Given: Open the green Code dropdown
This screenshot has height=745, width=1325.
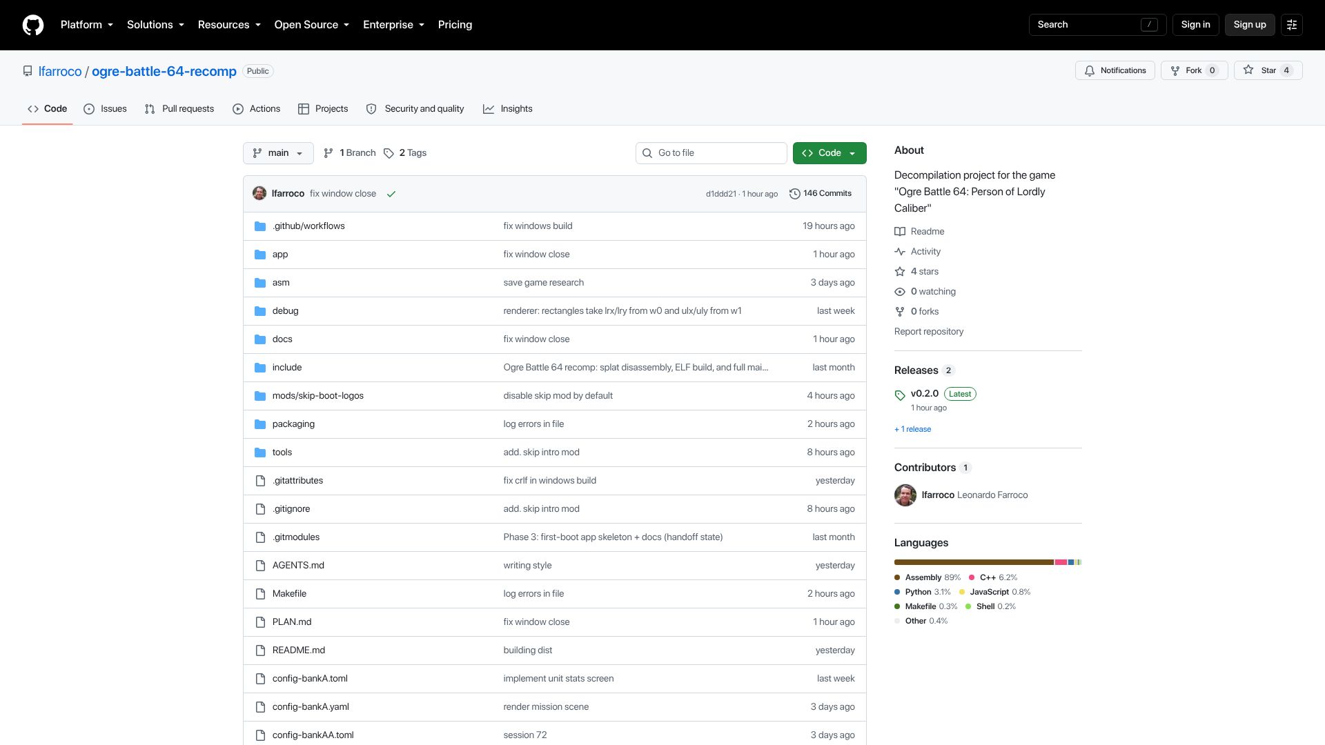Looking at the screenshot, I should coord(830,153).
